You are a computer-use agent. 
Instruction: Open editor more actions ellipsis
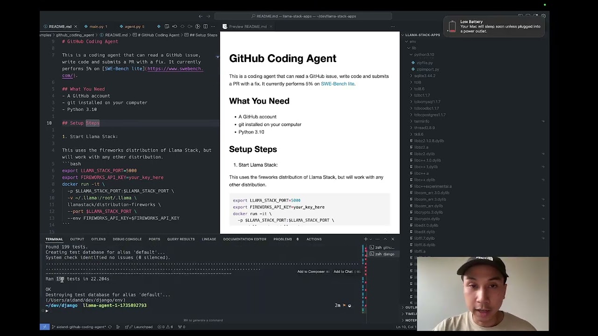tap(213, 27)
